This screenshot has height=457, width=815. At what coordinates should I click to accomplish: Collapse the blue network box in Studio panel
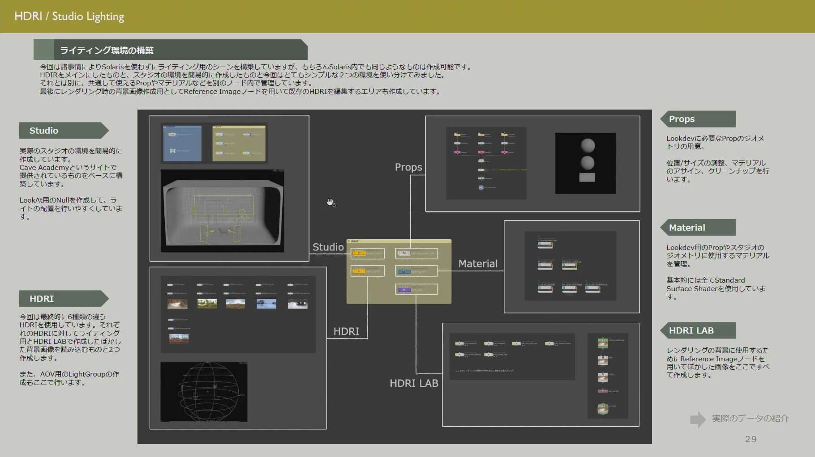pos(165,127)
